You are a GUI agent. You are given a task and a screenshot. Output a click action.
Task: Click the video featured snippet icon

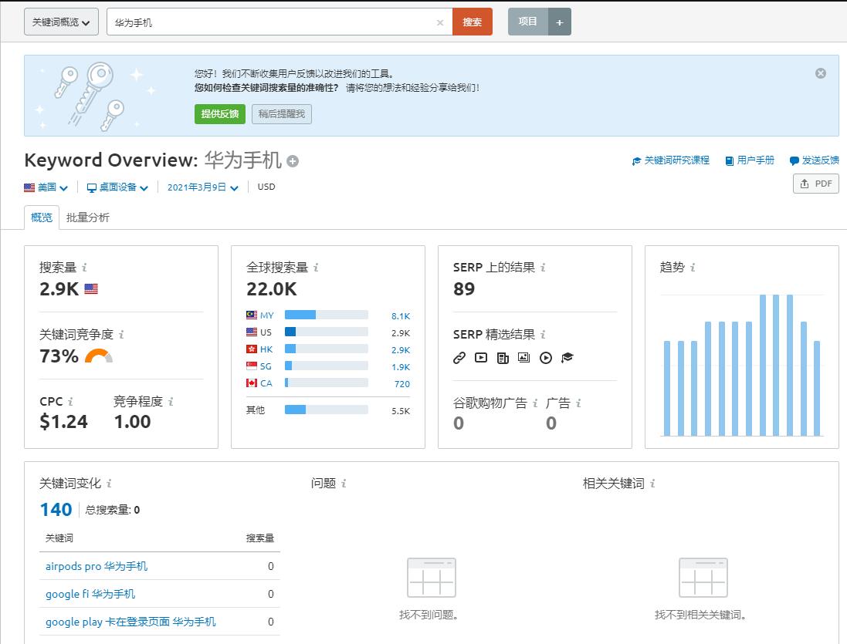(x=480, y=358)
